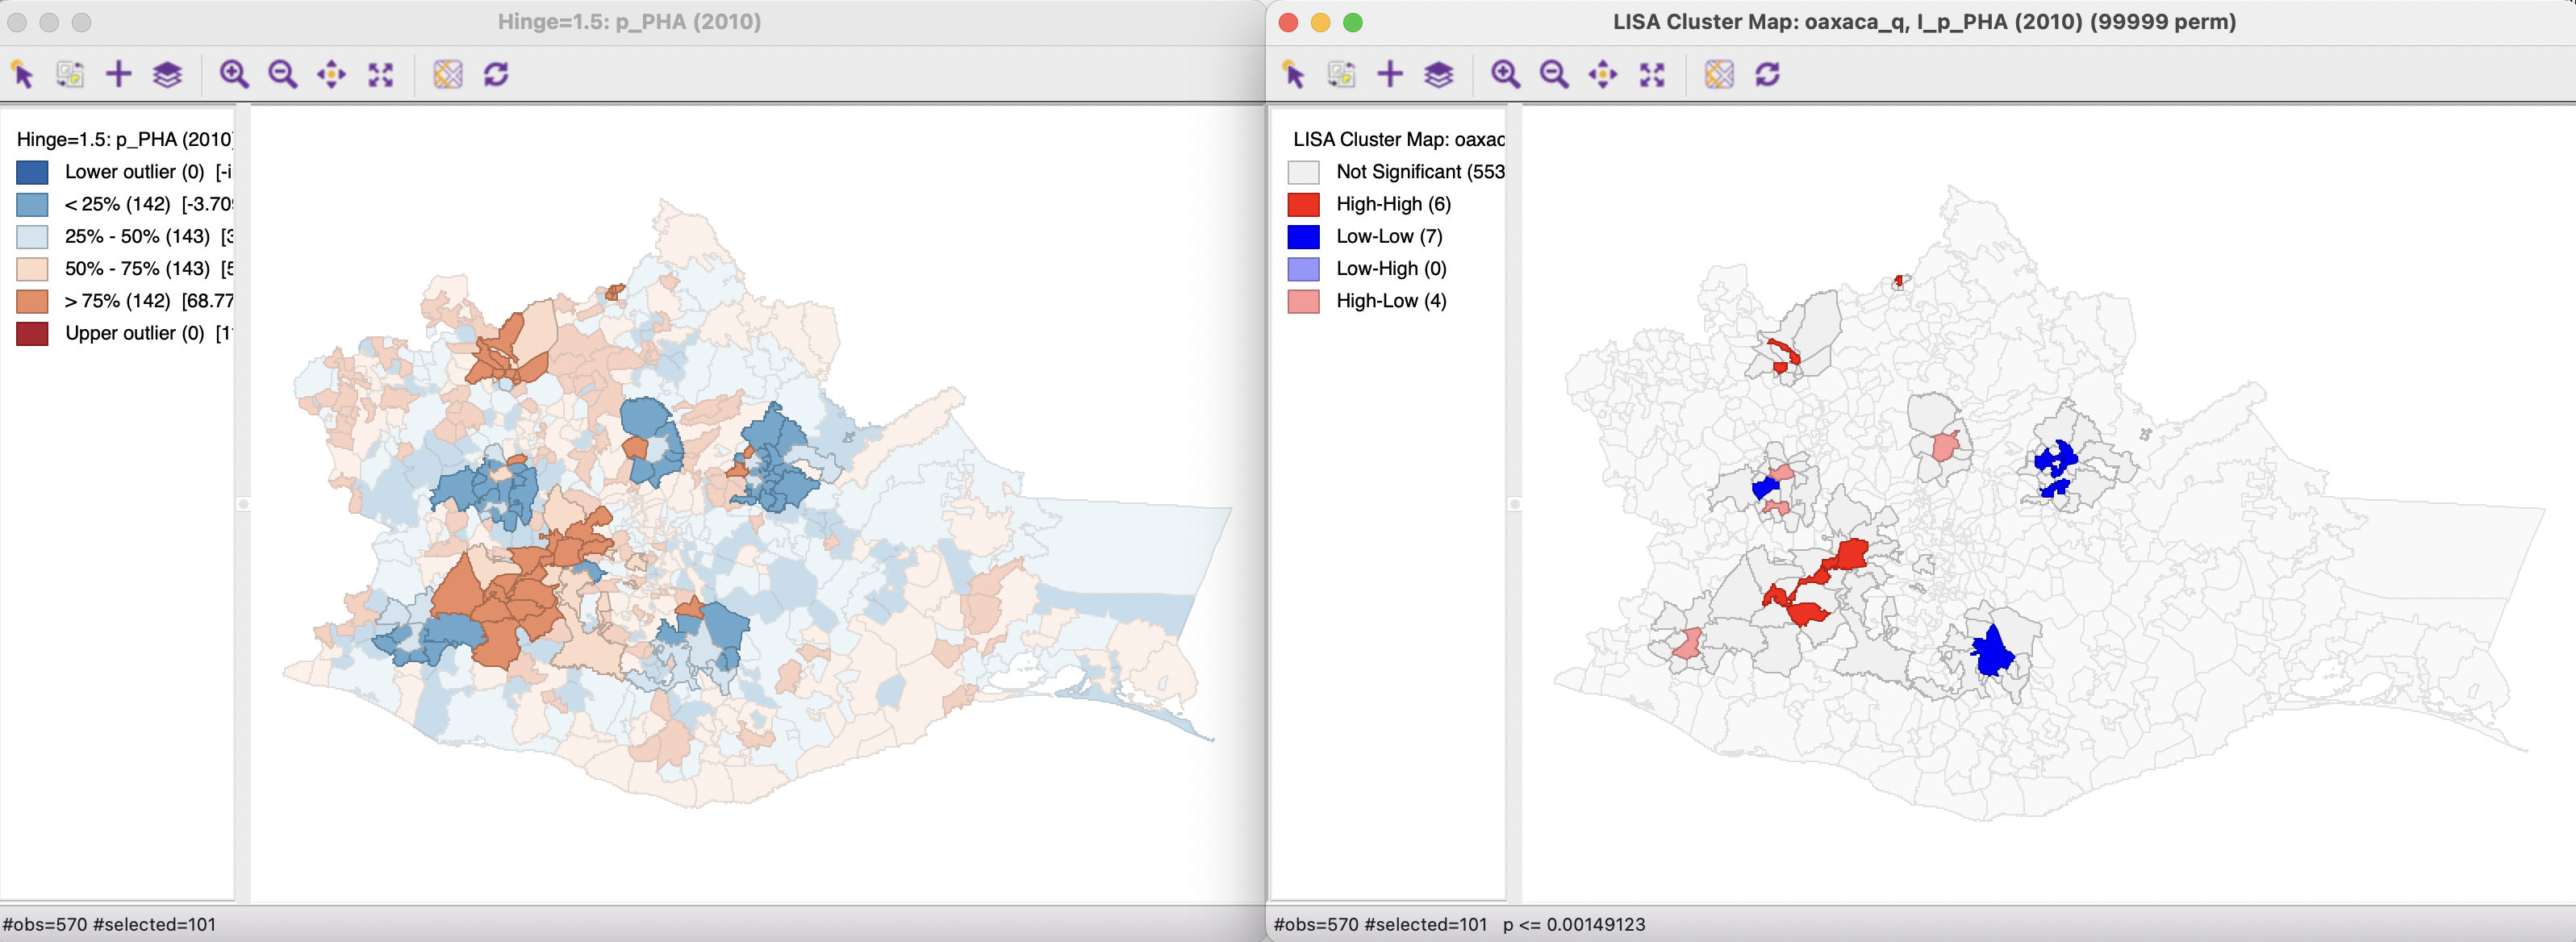2576x942 pixels.
Task: Click 'Low-Low (7)' legend label
Action: [x=1389, y=236]
